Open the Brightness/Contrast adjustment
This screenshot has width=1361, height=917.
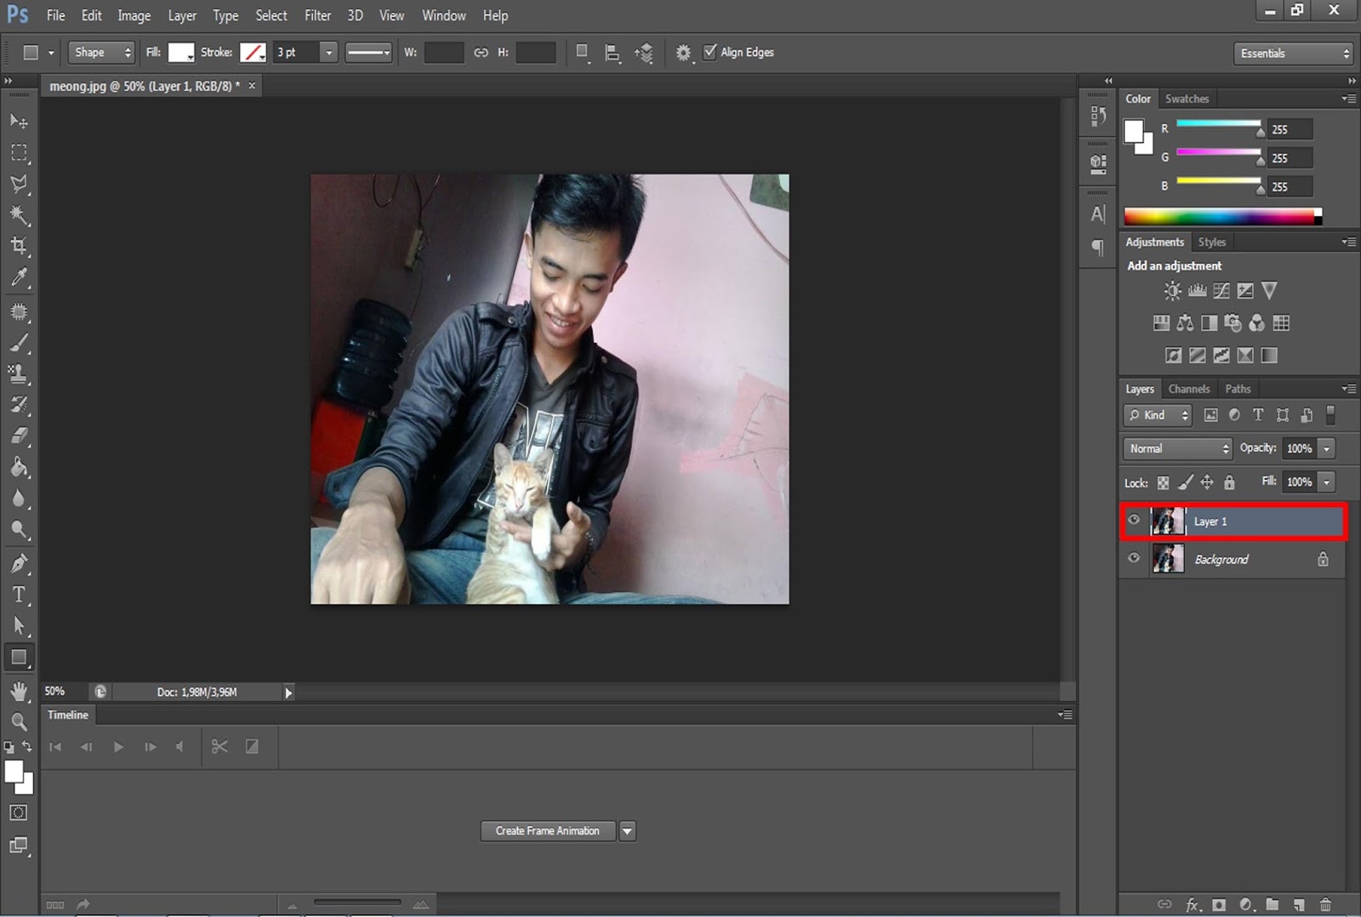point(1171,290)
